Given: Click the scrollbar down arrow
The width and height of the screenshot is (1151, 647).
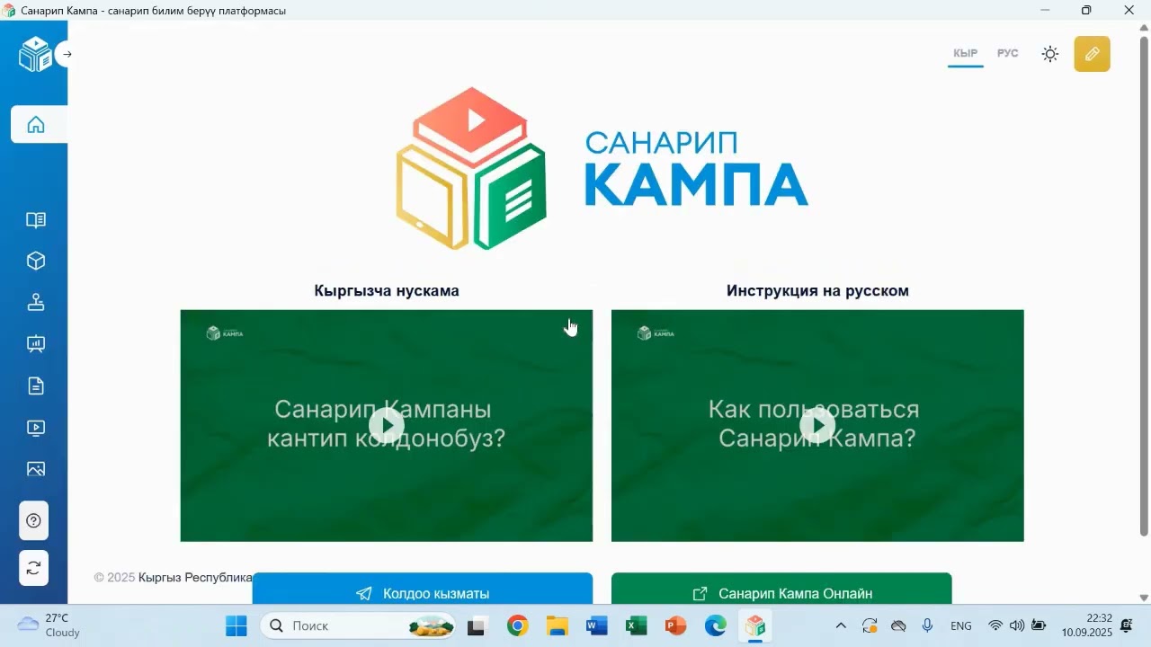Looking at the screenshot, I should click(x=1144, y=598).
